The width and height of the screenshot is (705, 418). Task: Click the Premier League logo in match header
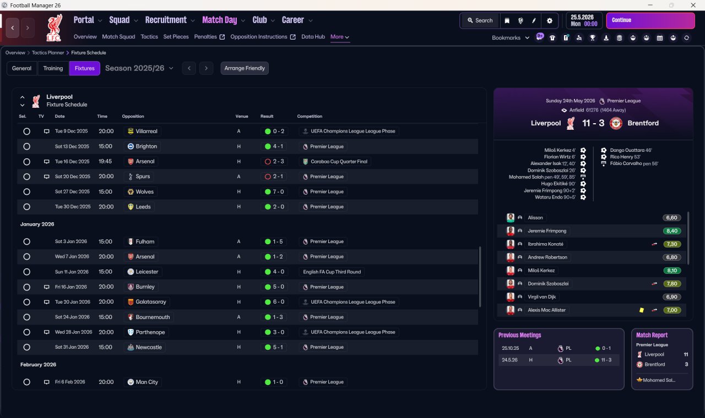pyautogui.click(x=602, y=101)
